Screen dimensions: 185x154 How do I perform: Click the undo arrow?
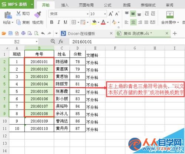[x=43, y=33]
